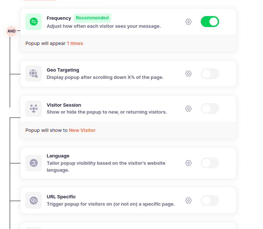Open Visitor Session settings gear
This screenshot has height=229, width=263.
tap(188, 109)
